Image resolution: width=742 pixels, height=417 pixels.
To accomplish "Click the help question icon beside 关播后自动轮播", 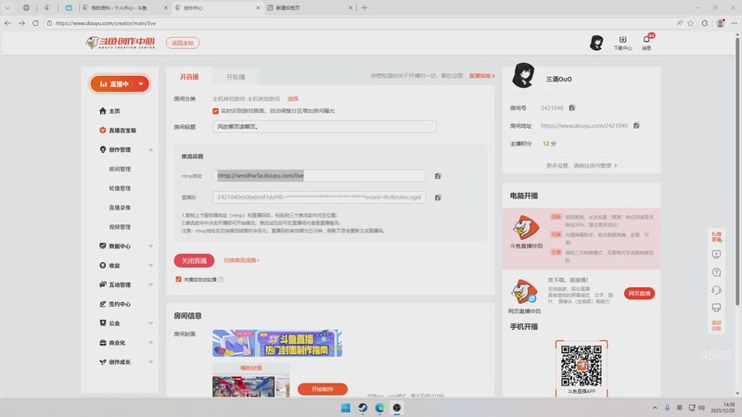I will [221, 280].
